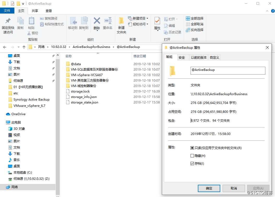Open network drive 何坤源 (Z:) in sidebar
Screen dimensions: 275x197
[29, 179]
